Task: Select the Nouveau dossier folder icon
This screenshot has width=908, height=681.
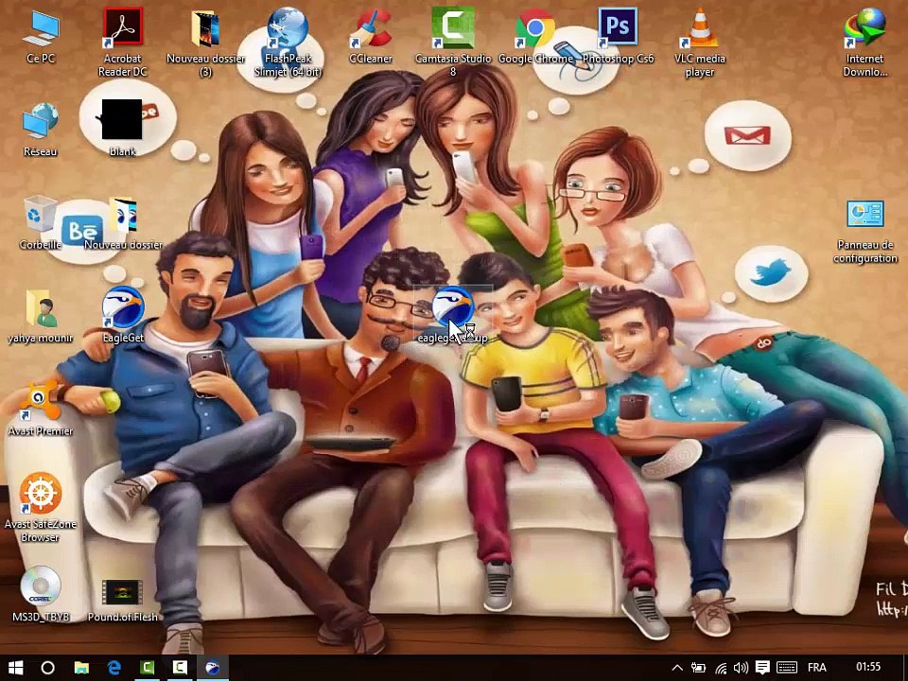Action: click(x=123, y=222)
